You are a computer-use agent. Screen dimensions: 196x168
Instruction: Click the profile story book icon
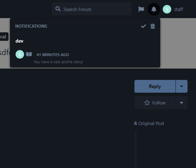click(29, 54)
